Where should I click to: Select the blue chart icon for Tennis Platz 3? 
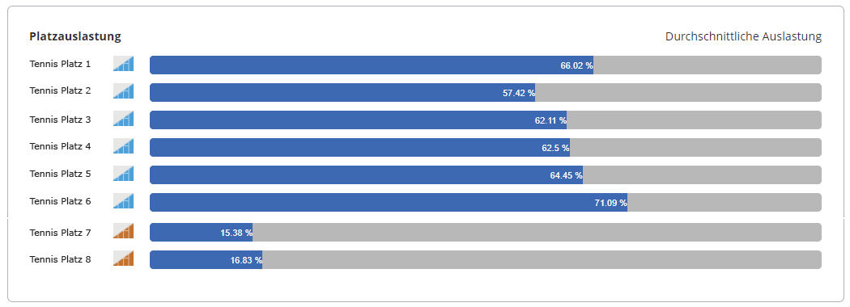pyautogui.click(x=123, y=119)
